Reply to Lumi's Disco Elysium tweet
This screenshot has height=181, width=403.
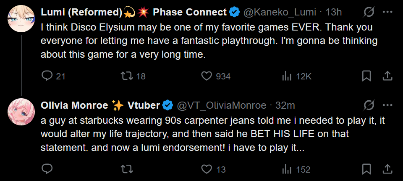click(x=47, y=76)
